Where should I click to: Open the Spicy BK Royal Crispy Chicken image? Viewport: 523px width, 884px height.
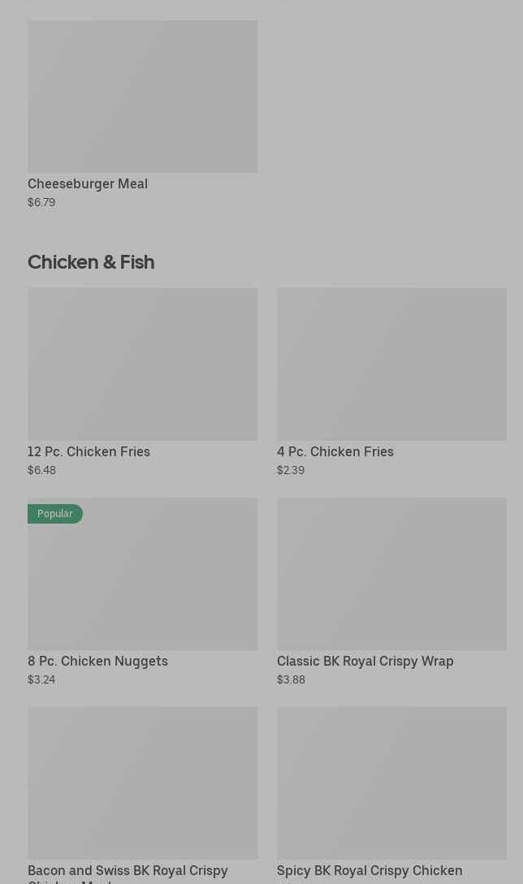pyautogui.click(x=391, y=783)
